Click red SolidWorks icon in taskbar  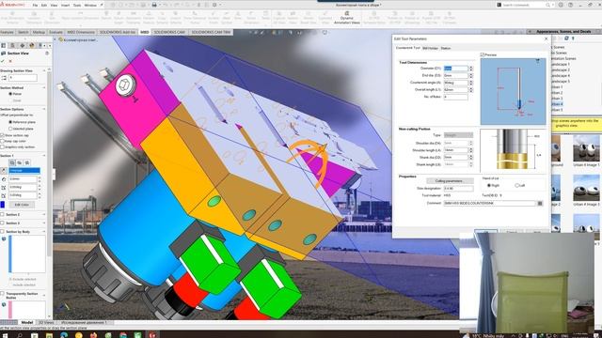[152, 335]
